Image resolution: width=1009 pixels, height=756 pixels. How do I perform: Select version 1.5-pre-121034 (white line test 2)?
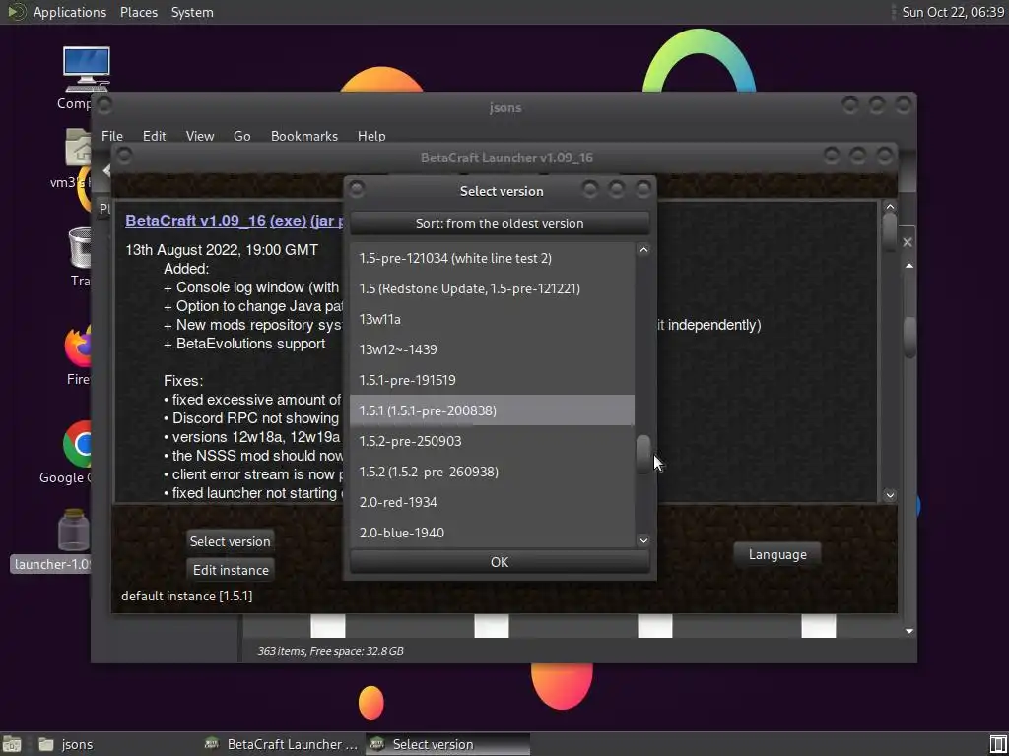pyautogui.click(x=493, y=258)
